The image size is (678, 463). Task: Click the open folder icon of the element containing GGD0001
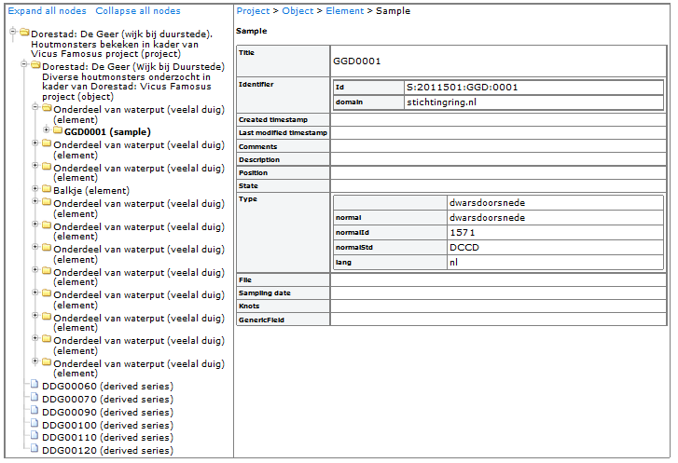pos(48,107)
